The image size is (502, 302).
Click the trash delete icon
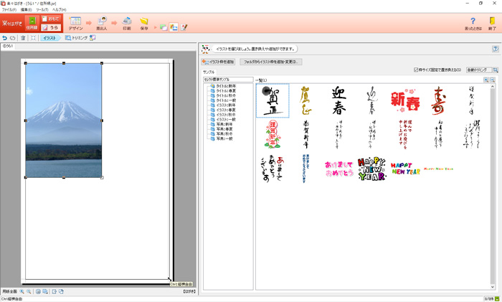coord(23,38)
